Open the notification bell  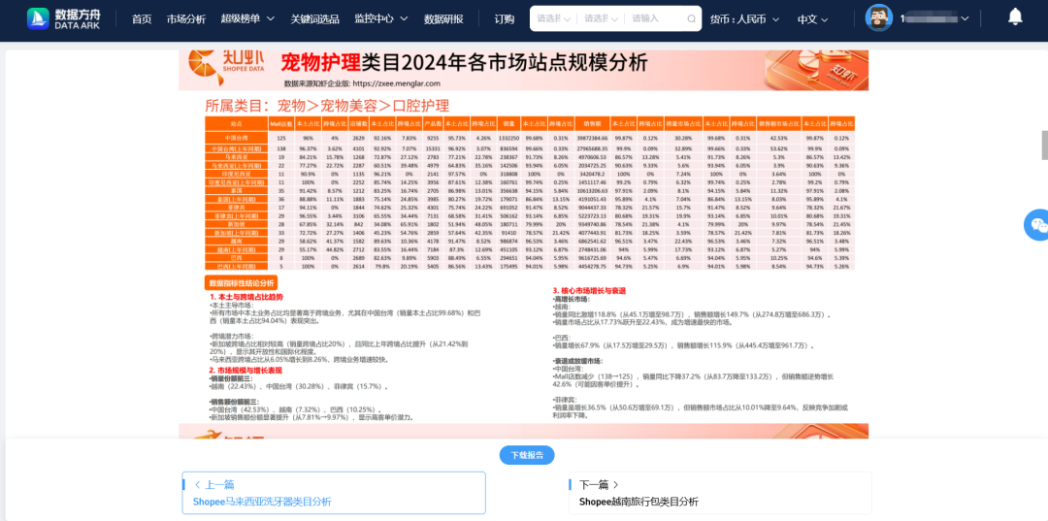click(1015, 16)
